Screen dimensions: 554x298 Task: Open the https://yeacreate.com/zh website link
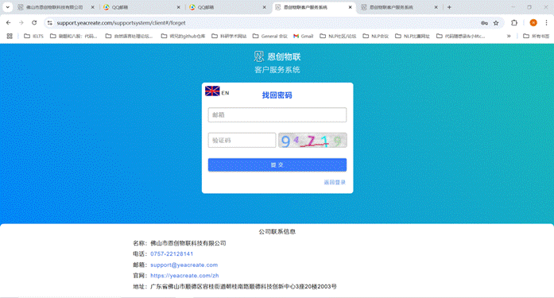(x=184, y=276)
